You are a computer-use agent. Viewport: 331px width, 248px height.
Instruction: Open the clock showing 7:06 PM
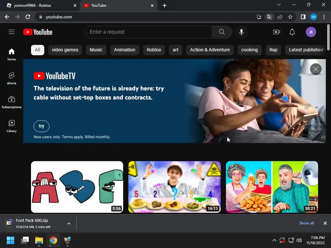[x=315, y=240]
